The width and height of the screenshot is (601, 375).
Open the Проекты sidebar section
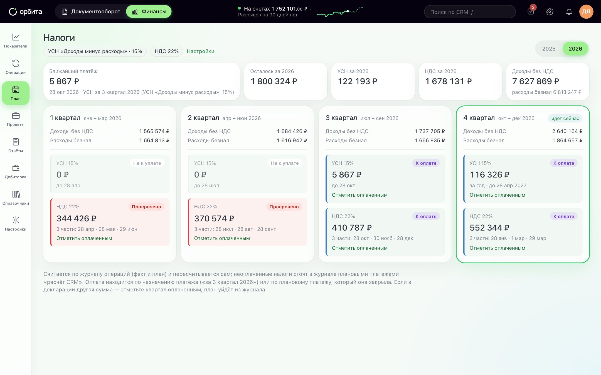point(16,119)
